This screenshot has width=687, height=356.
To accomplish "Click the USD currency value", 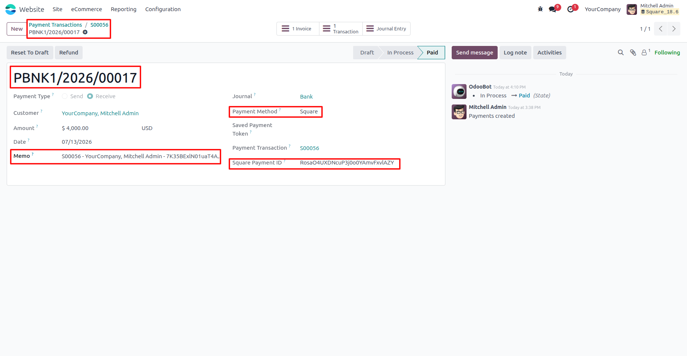I will coord(147,128).
